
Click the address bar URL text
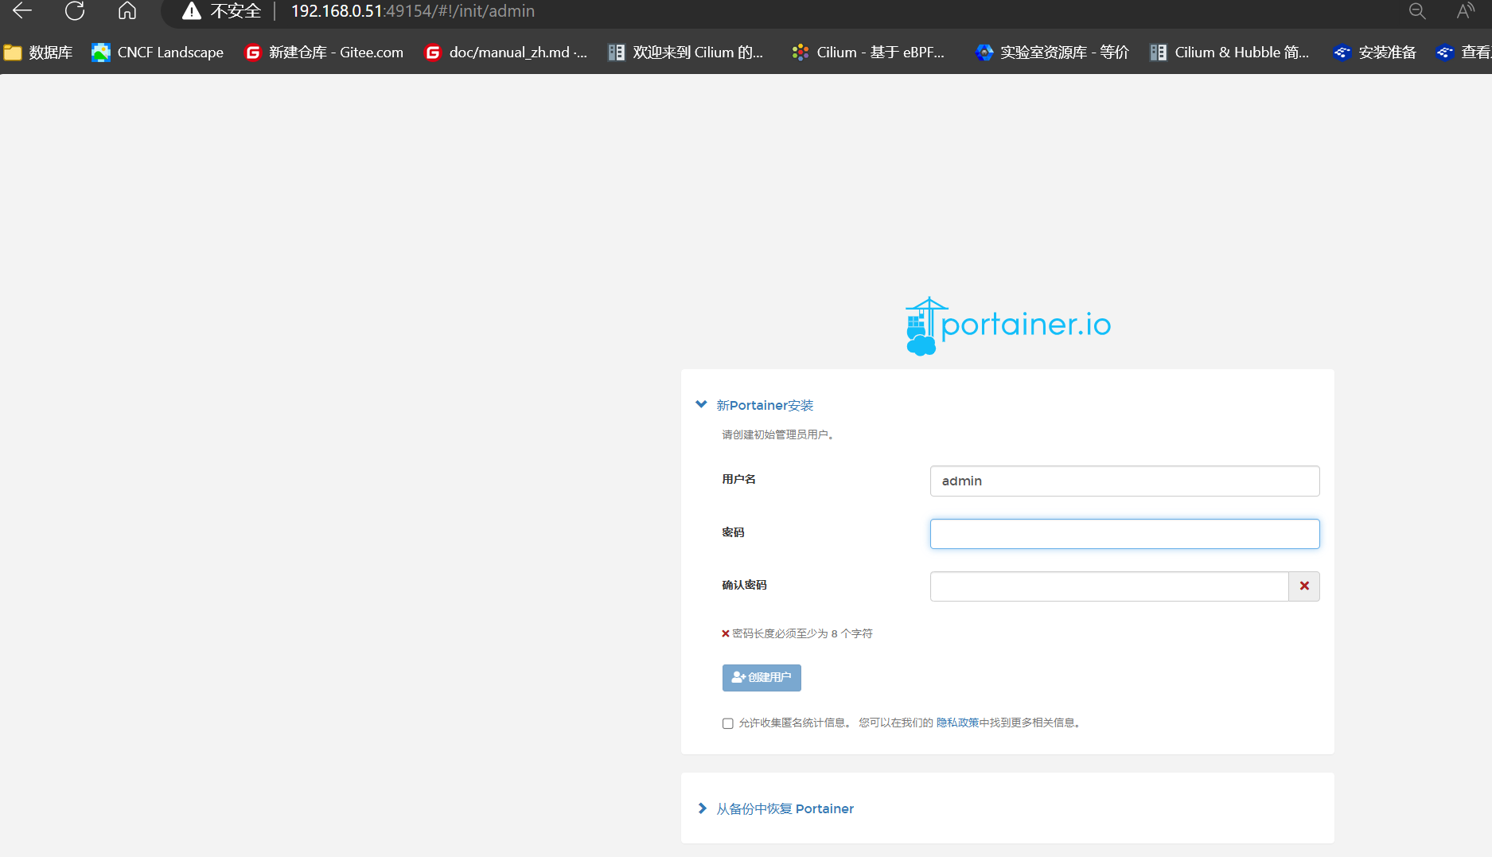point(412,11)
